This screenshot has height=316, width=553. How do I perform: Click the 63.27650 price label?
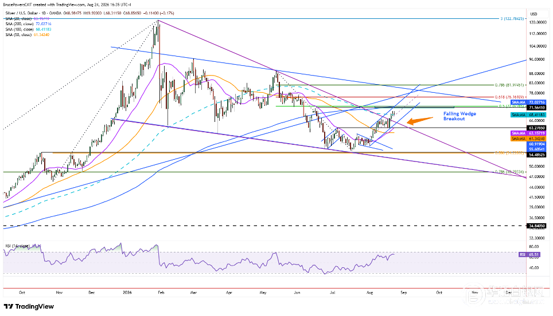[536, 128]
